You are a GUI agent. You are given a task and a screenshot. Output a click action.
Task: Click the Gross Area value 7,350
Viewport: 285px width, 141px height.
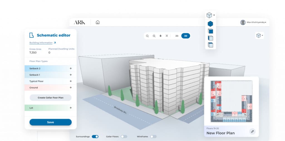coord(33,52)
